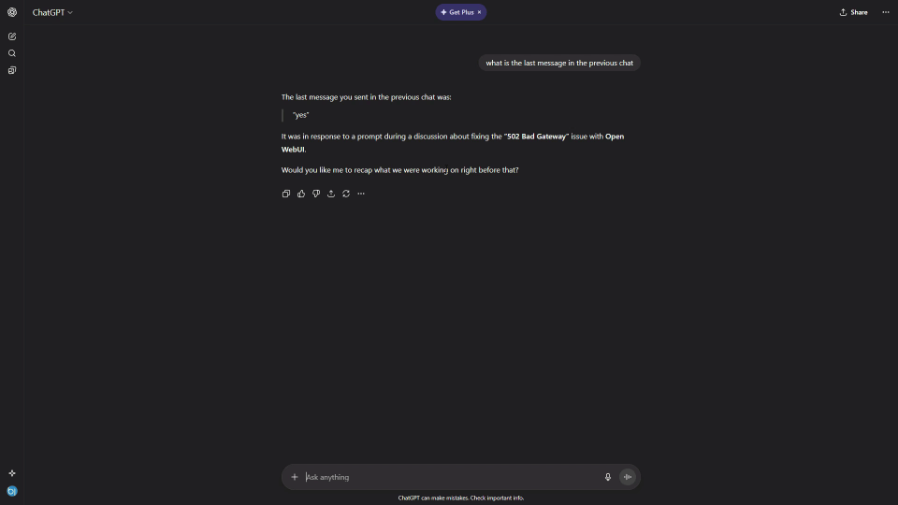Open the library icon in the sidebar

[x=12, y=70]
